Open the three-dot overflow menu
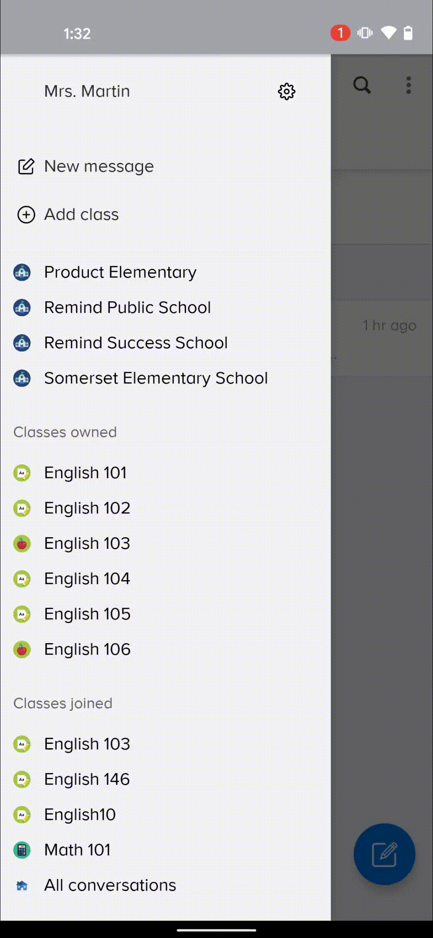This screenshot has width=433, height=938. coord(408,85)
